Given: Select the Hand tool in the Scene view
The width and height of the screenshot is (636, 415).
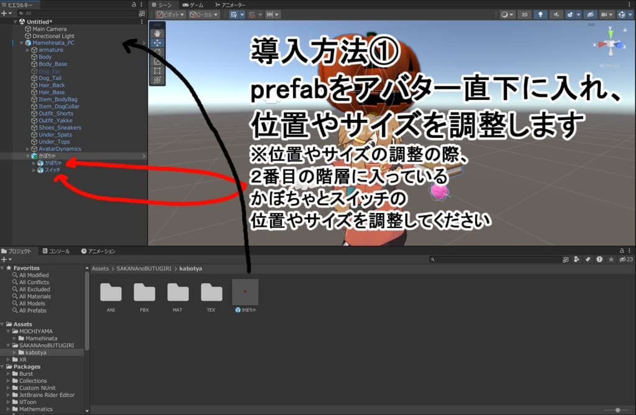Looking at the screenshot, I should click(x=158, y=34).
